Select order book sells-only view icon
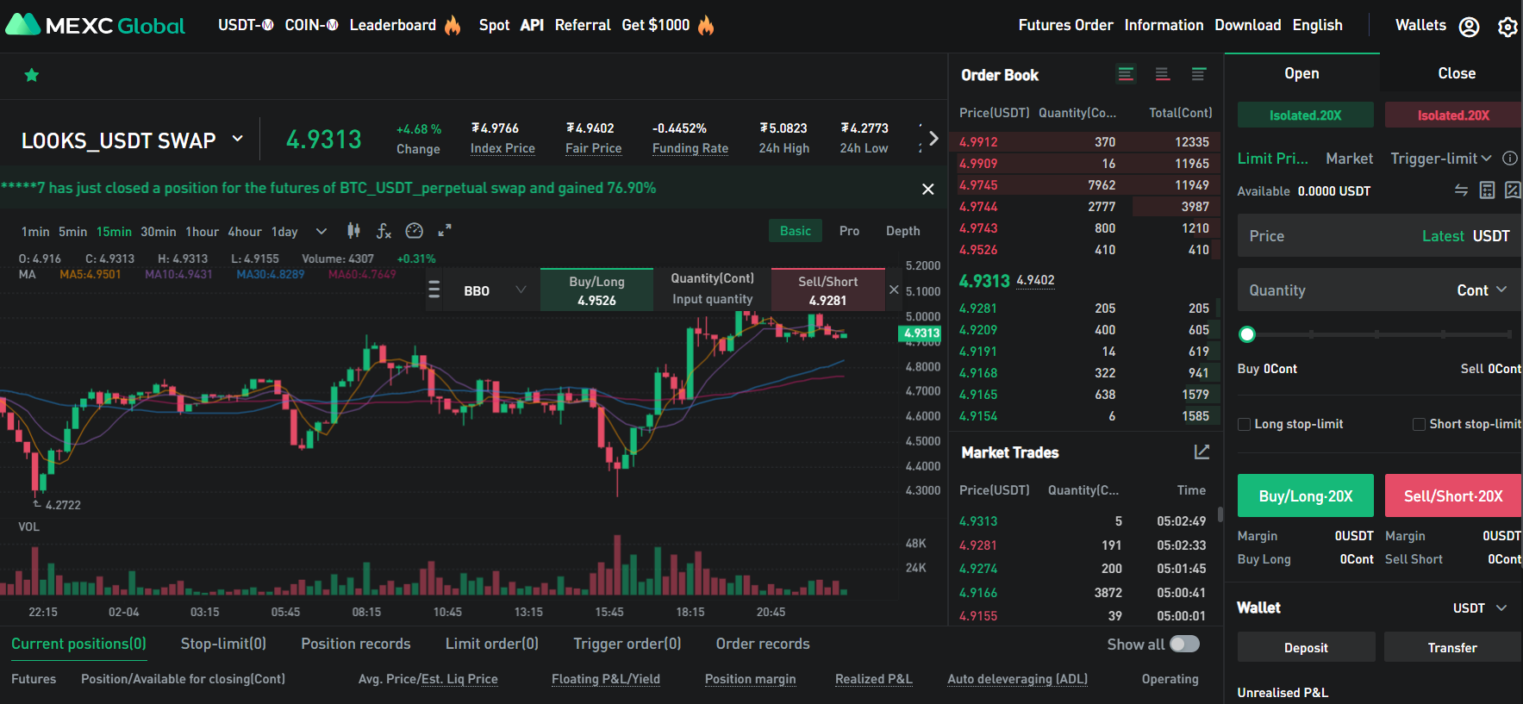The image size is (1523, 704). coord(1162,74)
